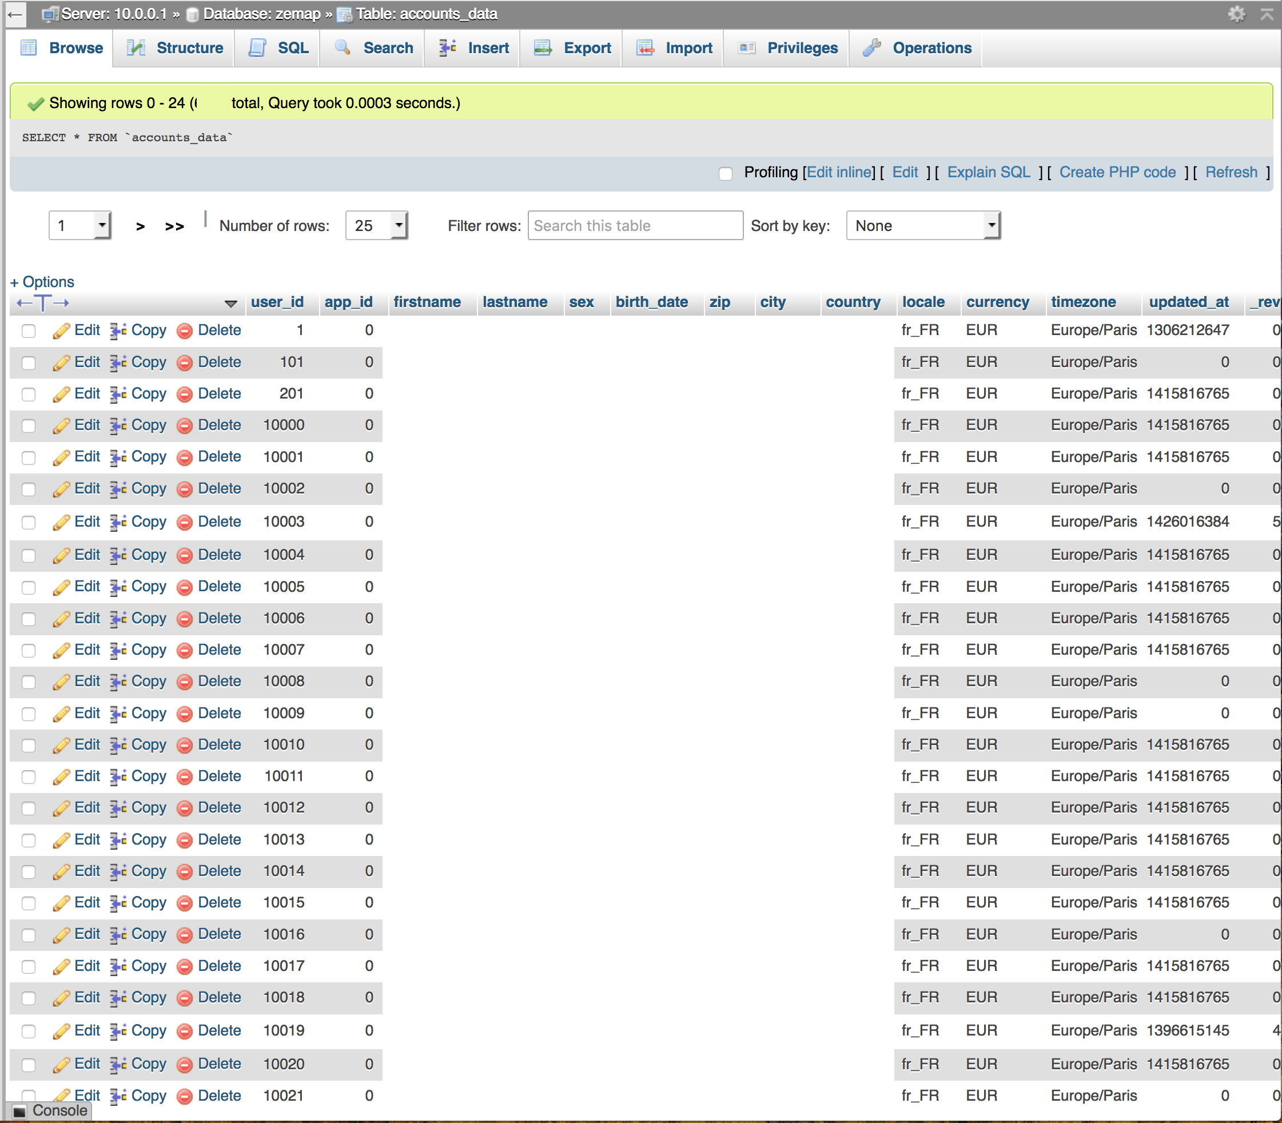1282x1123 pixels.
Task: Go to next page with > button
Action: point(140,226)
